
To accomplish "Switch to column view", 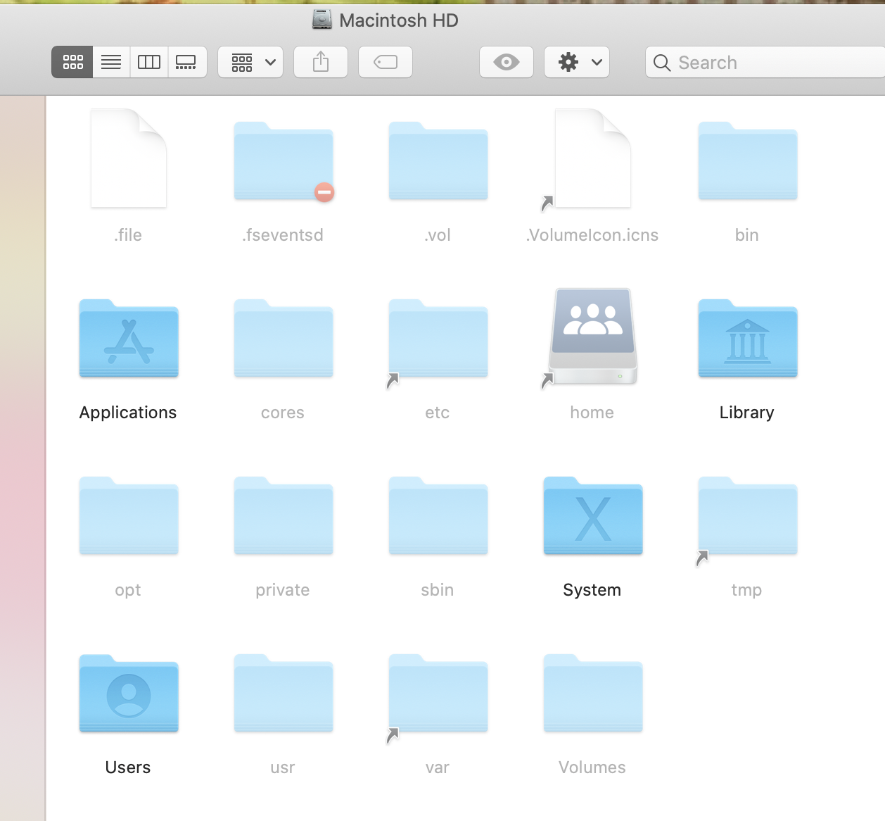I will pyautogui.click(x=149, y=62).
